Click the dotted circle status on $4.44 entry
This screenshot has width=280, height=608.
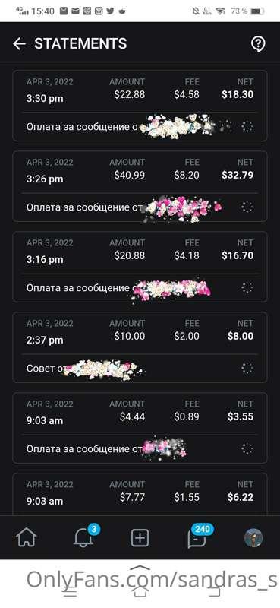pos(247,449)
